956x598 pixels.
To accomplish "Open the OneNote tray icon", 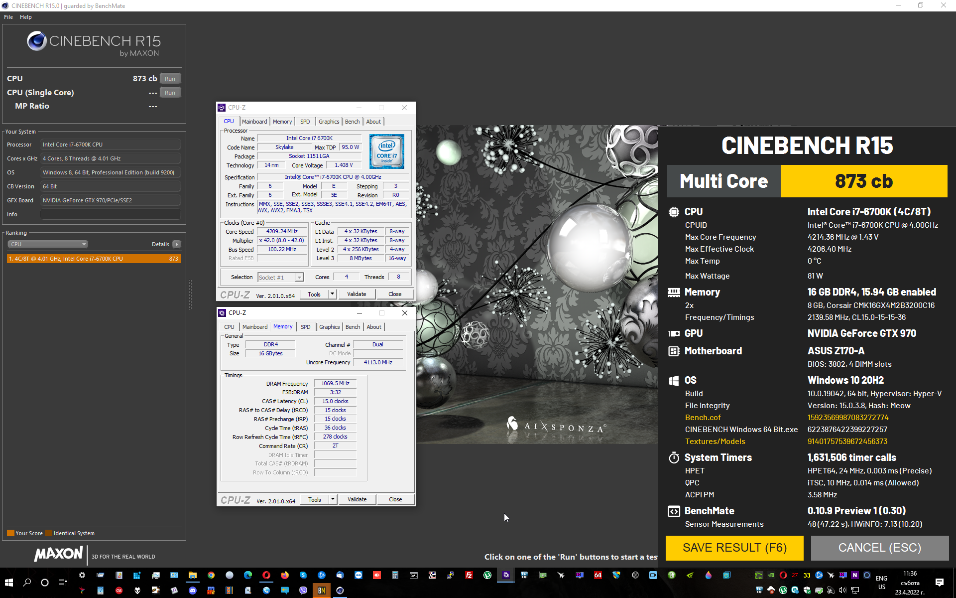I will pyautogui.click(x=855, y=575).
